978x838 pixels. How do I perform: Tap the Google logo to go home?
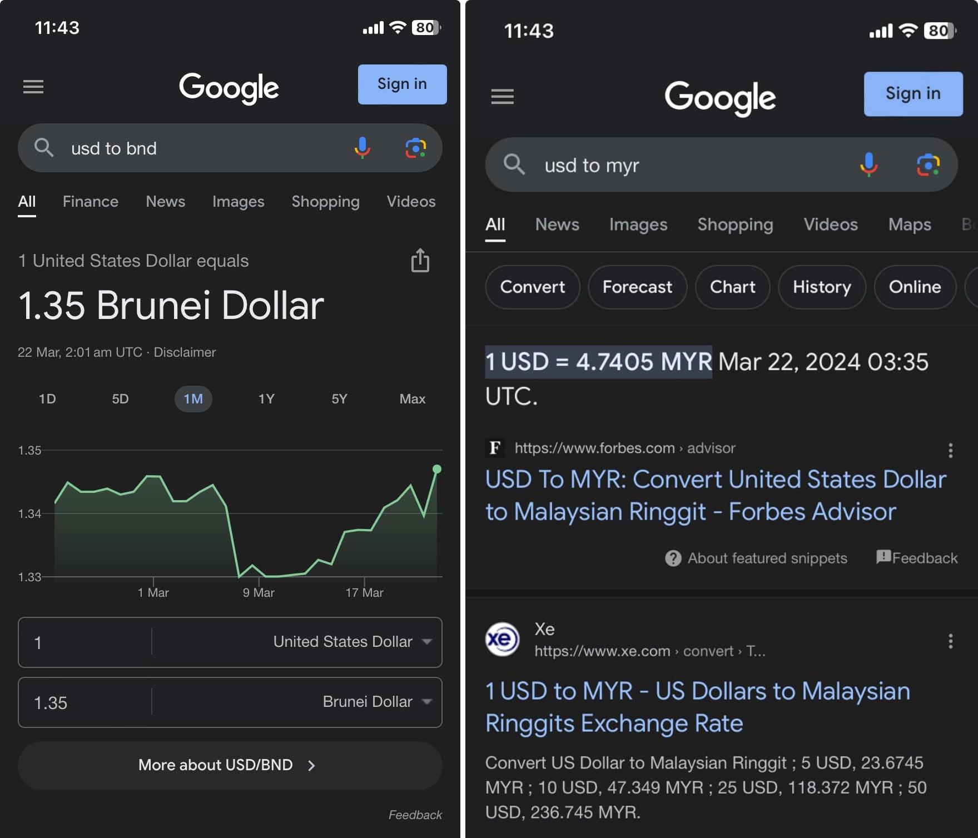pyautogui.click(x=229, y=87)
